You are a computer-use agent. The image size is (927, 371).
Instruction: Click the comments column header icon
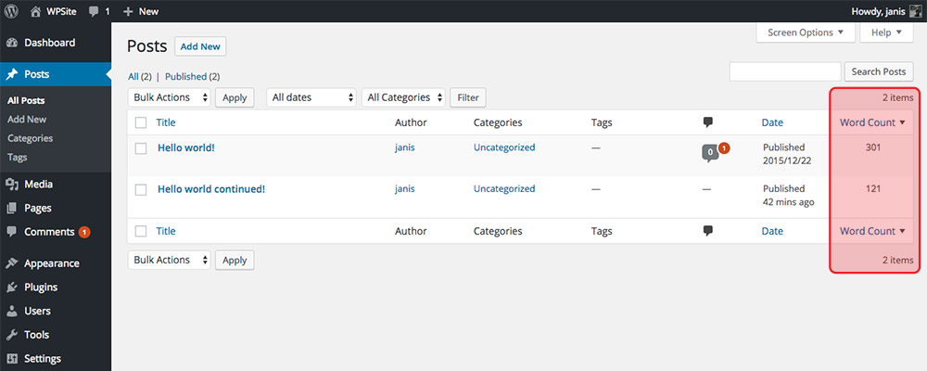tap(708, 122)
